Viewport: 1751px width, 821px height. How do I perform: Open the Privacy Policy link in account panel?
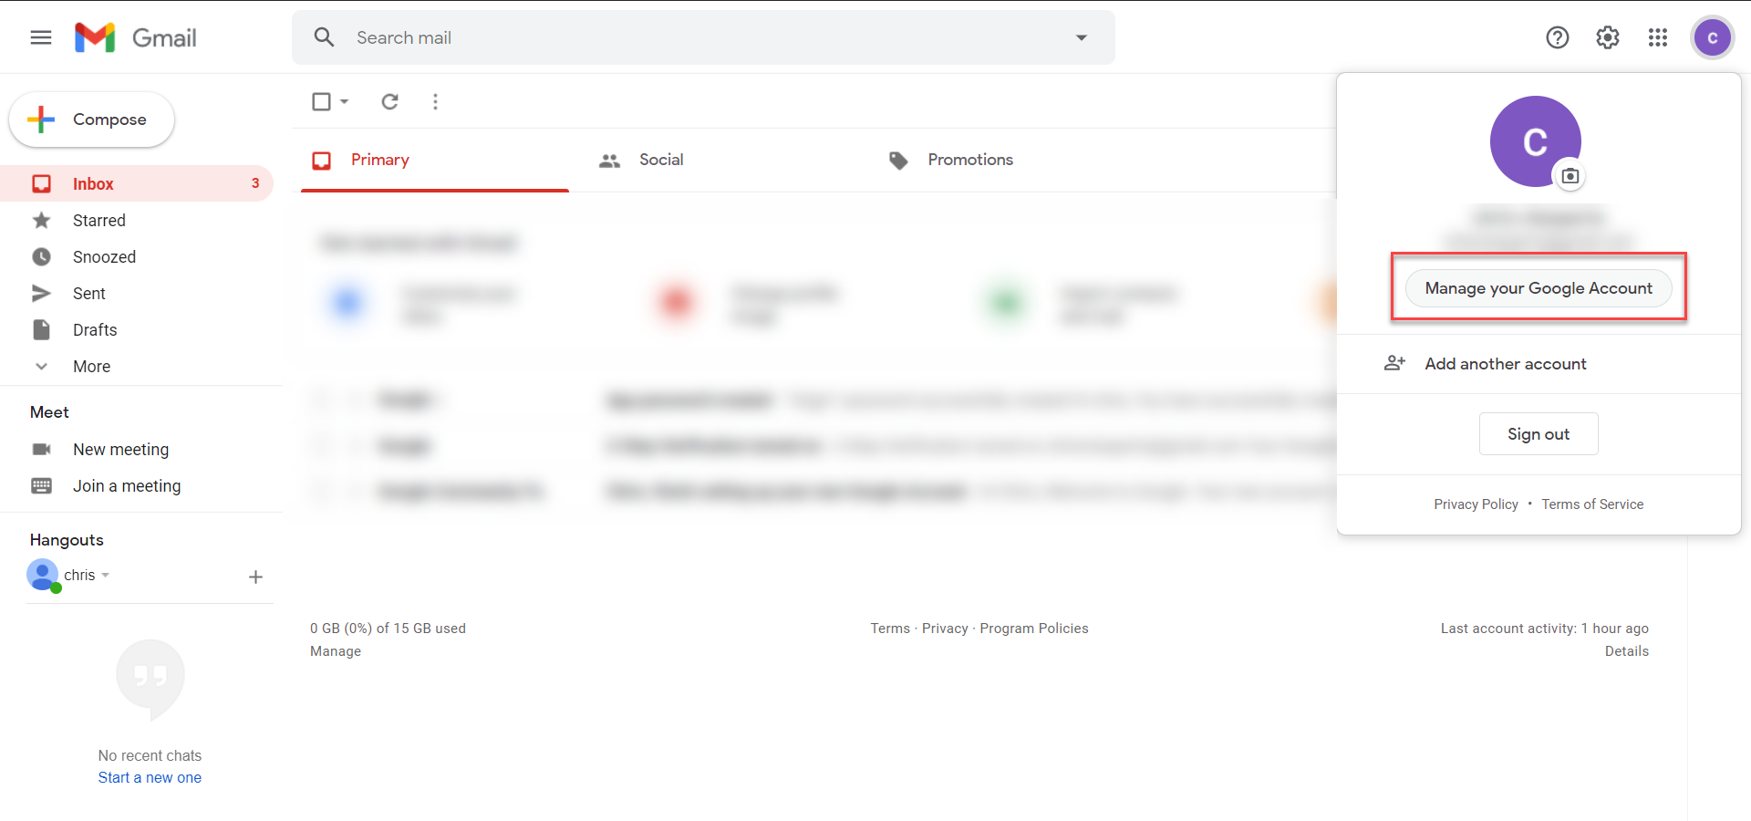(x=1476, y=504)
